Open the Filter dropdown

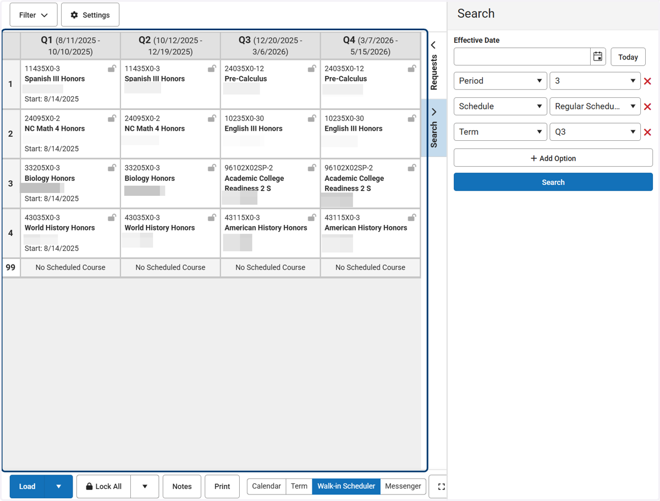pyautogui.click(x=34, y=15)
